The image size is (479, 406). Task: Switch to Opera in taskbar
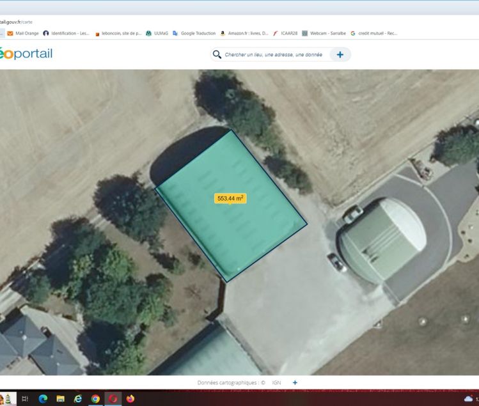[x=113, y=399]
